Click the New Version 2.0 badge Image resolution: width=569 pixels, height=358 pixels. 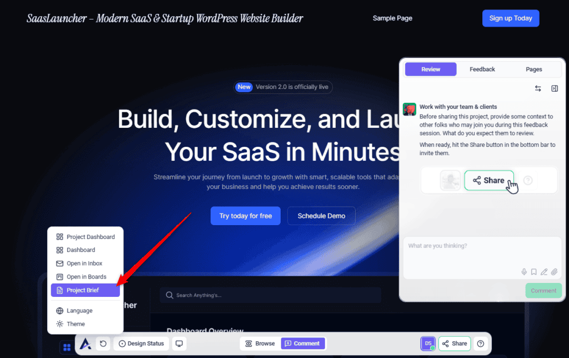pos(283,87)
